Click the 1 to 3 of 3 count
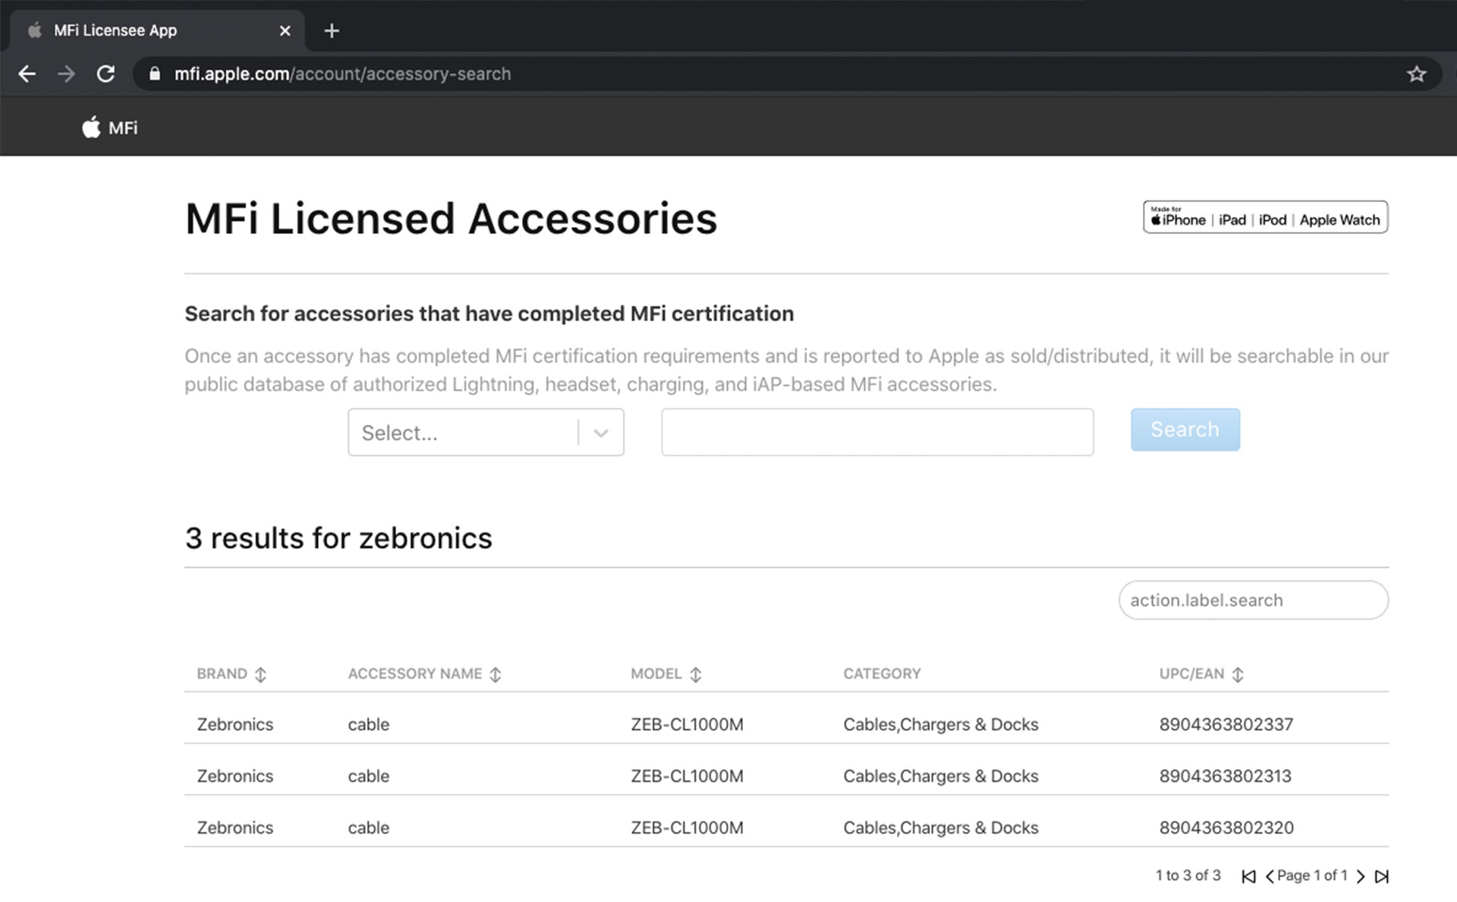Screen dimensions: 1457x902 click(1188, 875)
